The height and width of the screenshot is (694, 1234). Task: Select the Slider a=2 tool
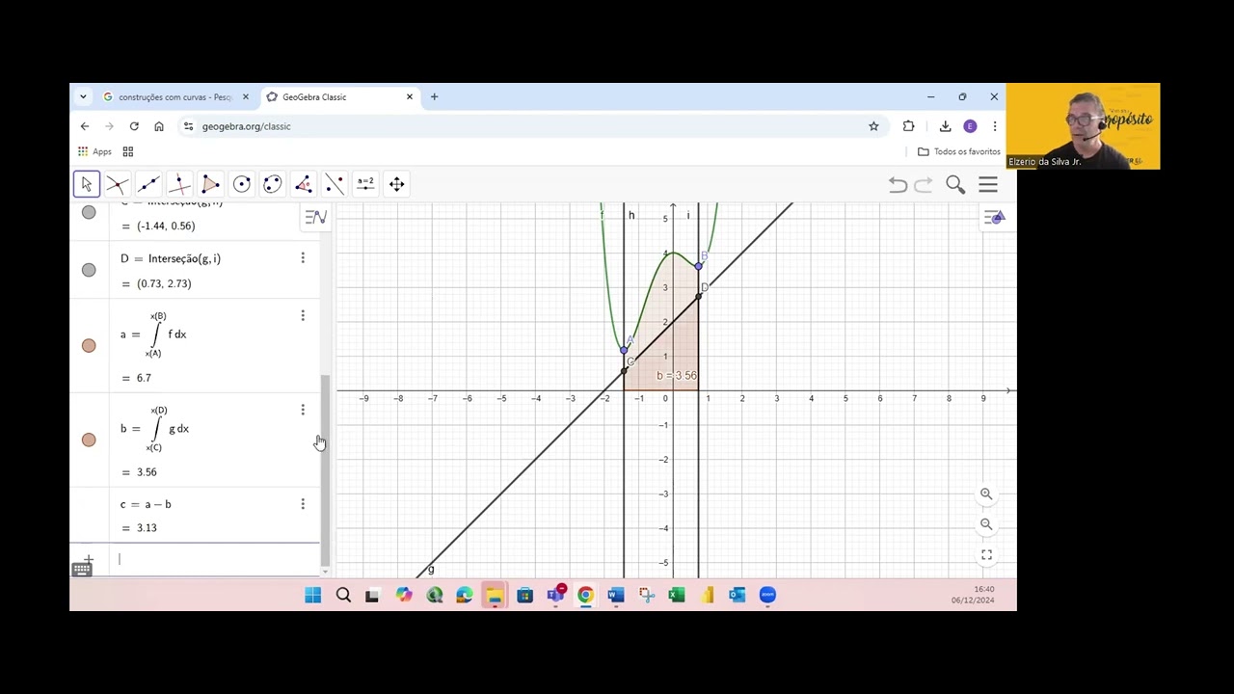(365, 184)
